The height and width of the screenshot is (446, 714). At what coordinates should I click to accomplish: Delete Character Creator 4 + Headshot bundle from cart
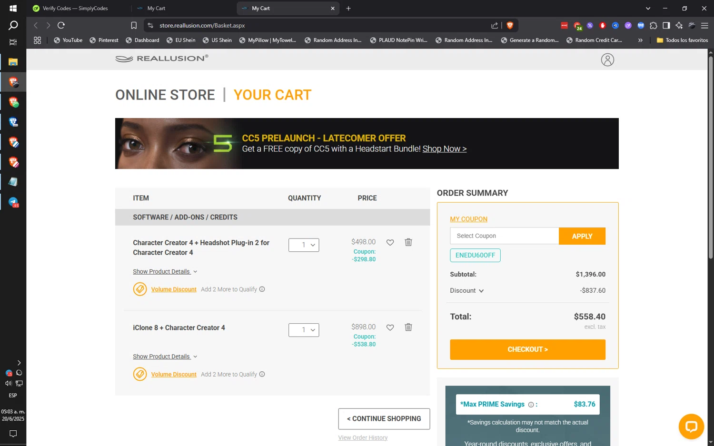[408, 242]
